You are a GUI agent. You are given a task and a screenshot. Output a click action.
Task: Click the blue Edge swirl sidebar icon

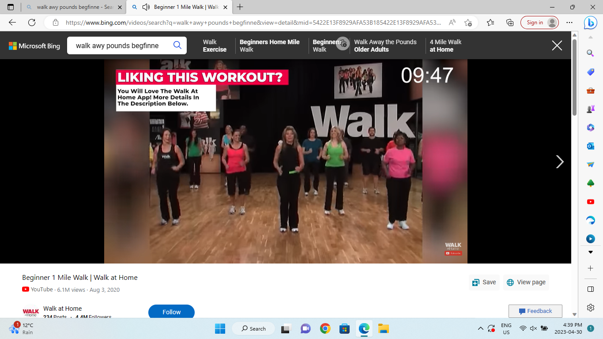coord(590,220)
